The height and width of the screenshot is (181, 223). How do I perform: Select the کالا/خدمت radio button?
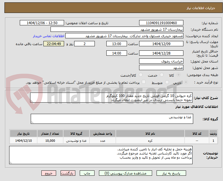(141, 75)
